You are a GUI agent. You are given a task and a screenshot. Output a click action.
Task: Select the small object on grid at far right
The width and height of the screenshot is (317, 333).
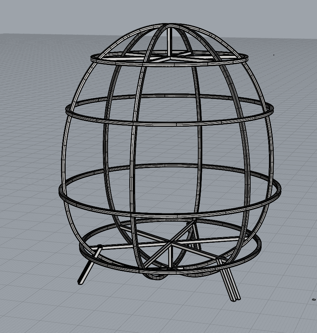[314, 299]
